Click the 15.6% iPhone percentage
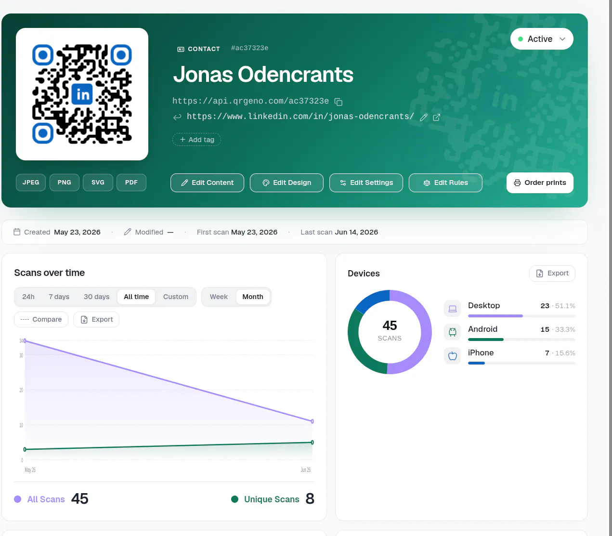The image size is (612, 536). pyautogui.click(x=565, y=353)
